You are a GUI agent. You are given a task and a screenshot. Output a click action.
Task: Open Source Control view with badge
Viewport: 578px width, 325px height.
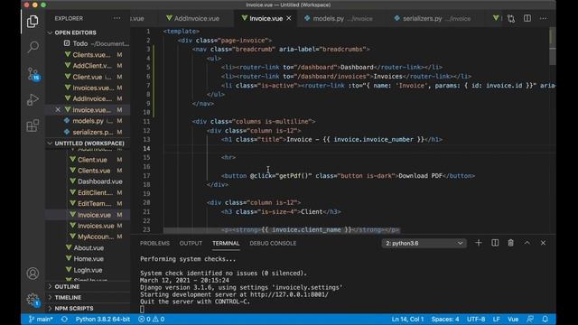click(33, 74)
